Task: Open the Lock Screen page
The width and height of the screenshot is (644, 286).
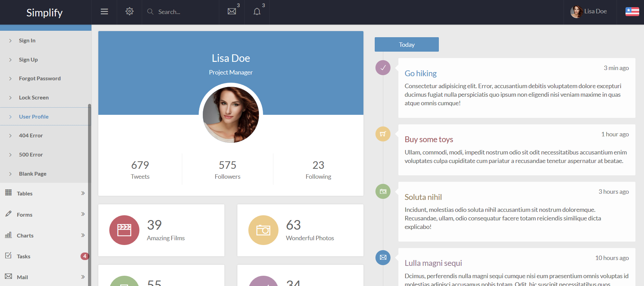Action: 34,98
